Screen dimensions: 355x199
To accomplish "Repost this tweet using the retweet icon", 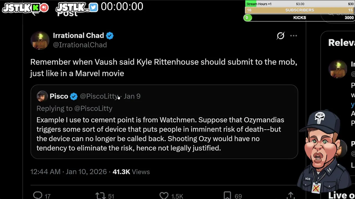I will tap(100, 196).
